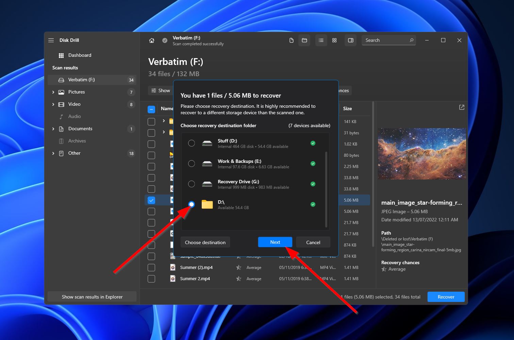Click the Audio note icon
Screen dimensions: 514x340
pos(61,117)
